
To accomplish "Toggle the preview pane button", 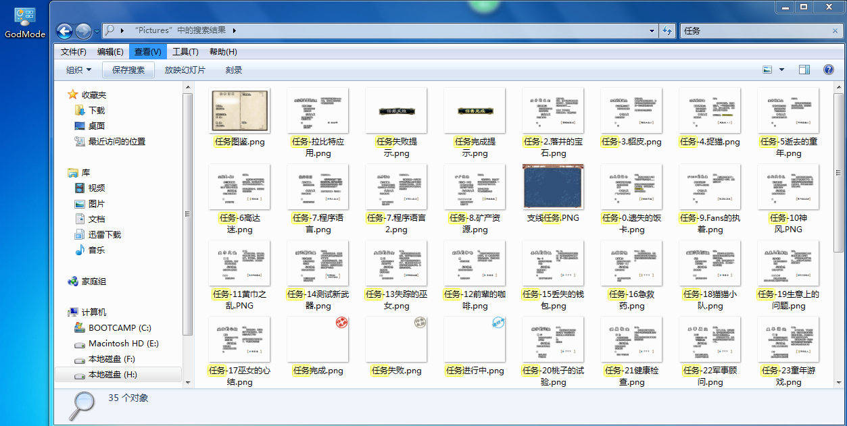I will pyautogui.click(x=804, y=70).
